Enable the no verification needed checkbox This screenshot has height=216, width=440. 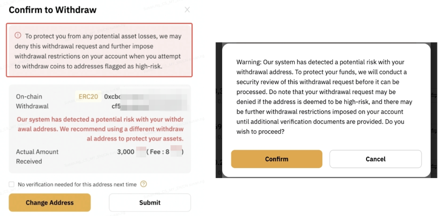coord(12,185)
